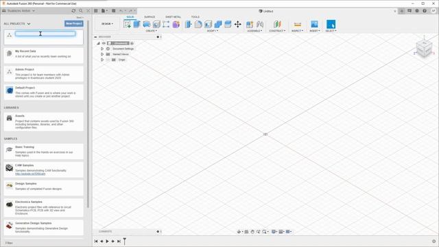439x247 pixels.
Task: Click the new project name input field
Action: point(45,34)
